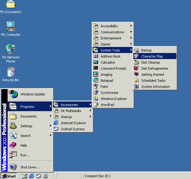Choose Shut Down... from Start menu

pyautogui.click(x=30, y=167)
